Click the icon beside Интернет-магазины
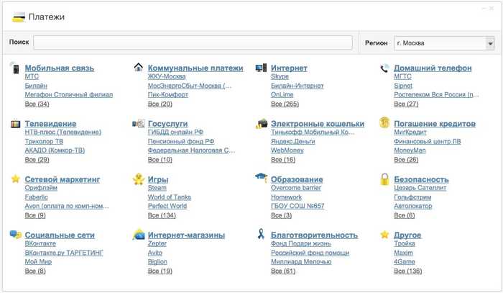 139,235
